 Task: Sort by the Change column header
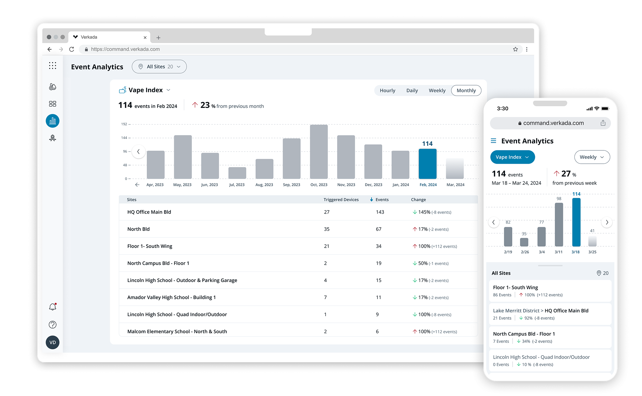[x=418, y=200]
